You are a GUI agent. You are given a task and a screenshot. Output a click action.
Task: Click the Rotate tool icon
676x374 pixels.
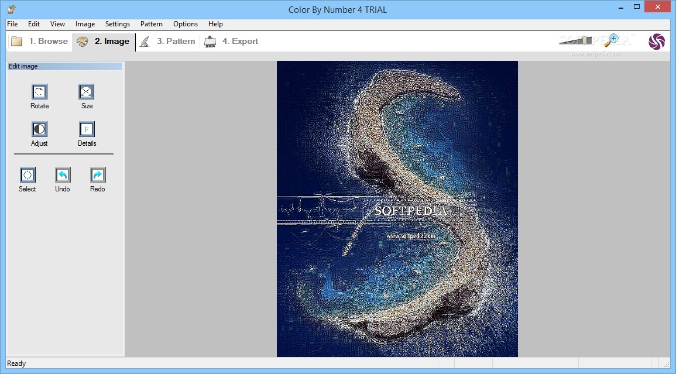(39, 92)
